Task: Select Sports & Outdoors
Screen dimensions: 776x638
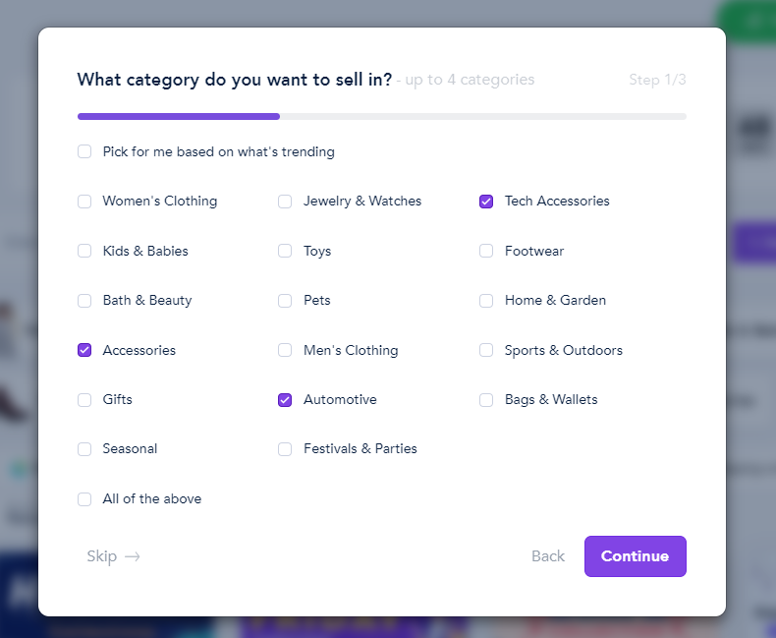Action: [x=486, y=350]
